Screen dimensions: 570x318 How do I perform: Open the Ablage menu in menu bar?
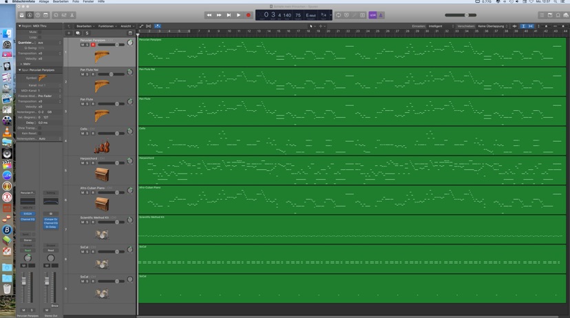[44, 2]
